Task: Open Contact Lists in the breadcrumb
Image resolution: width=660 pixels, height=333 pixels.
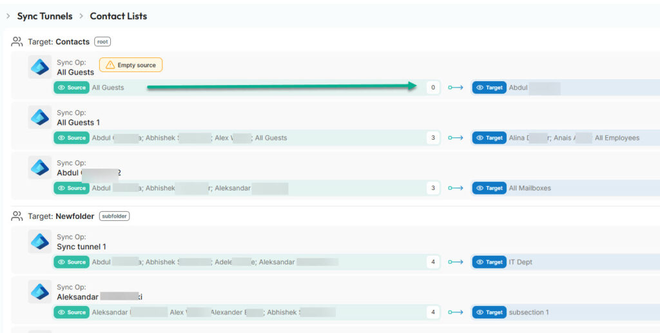Action: tap(119, 16)
